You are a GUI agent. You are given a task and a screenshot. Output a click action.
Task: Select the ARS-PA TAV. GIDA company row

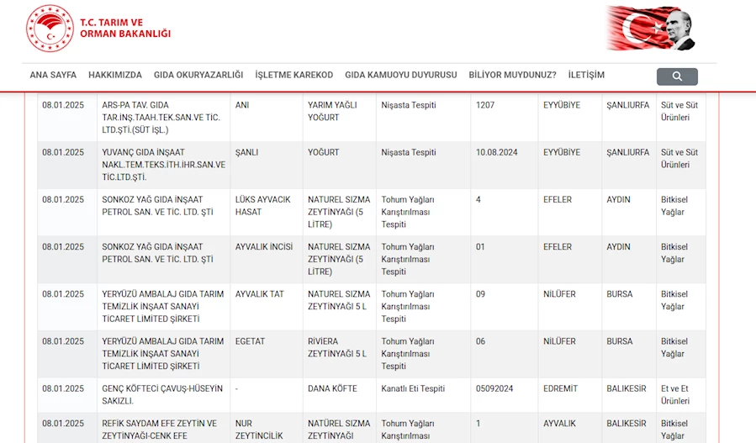161,118
